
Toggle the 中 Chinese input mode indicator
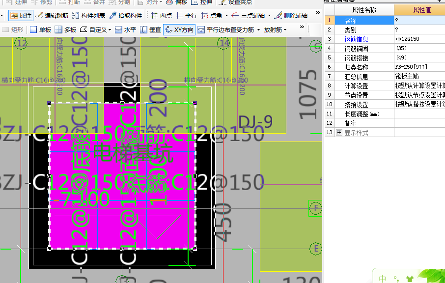point(383,279)
